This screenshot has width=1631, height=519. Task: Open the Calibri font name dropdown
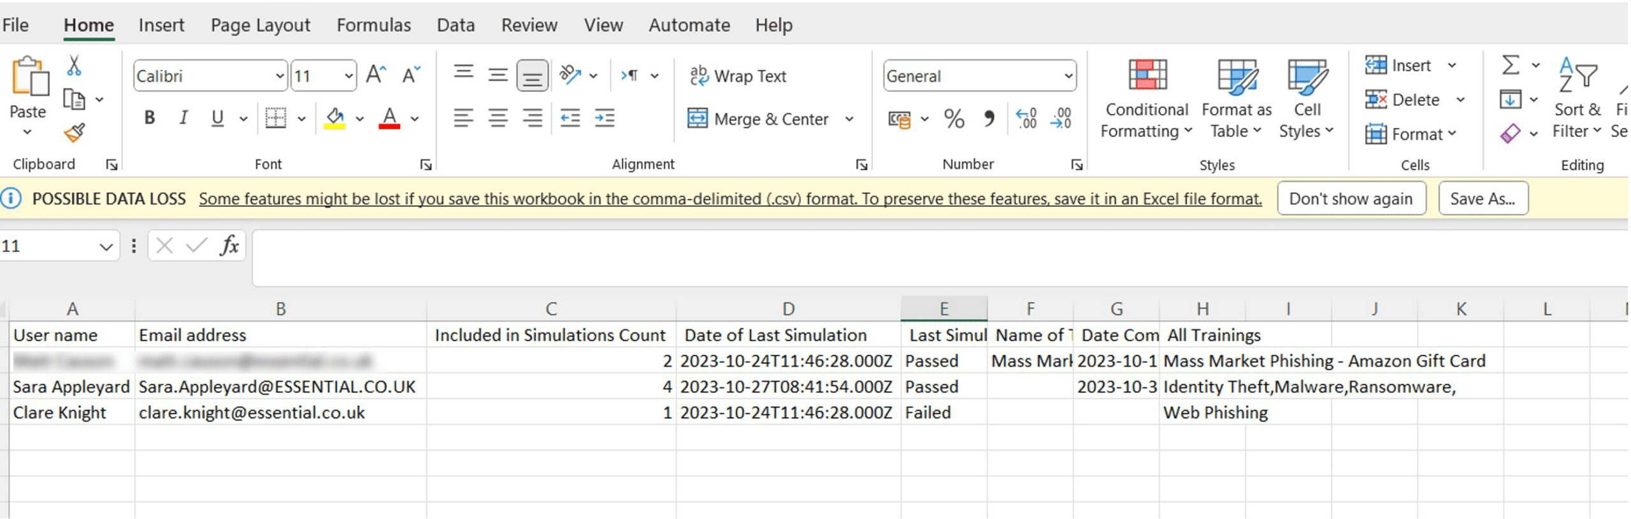click(280, 76)
